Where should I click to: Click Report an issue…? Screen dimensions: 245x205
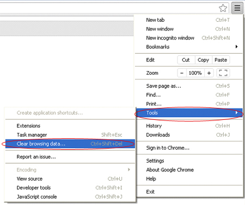tap(70, 157)
